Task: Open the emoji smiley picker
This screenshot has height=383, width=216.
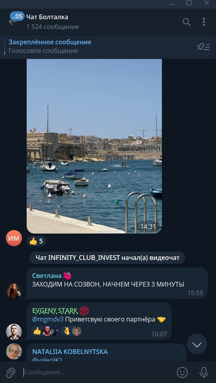Action: click(x=182, y=372)
